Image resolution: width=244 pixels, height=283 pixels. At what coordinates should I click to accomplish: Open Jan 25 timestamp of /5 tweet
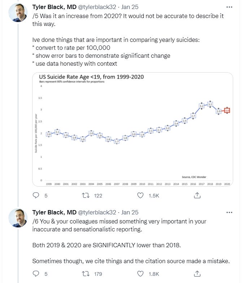pyautogui.click(x=129, y=7)
